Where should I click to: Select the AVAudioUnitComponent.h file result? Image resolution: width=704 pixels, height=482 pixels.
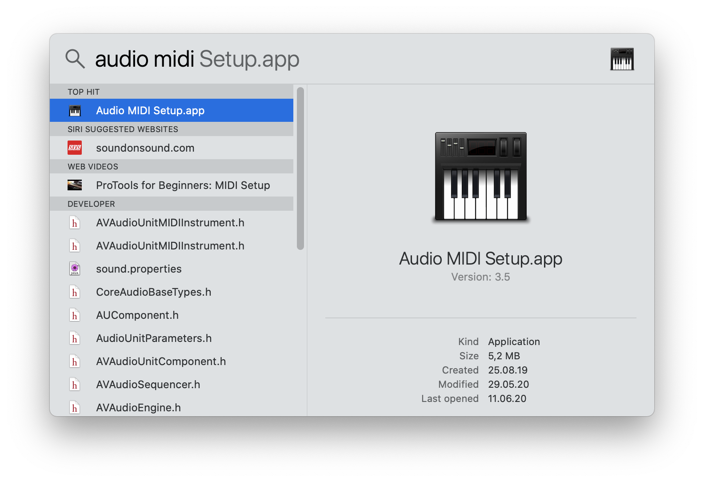click(161, 361)
